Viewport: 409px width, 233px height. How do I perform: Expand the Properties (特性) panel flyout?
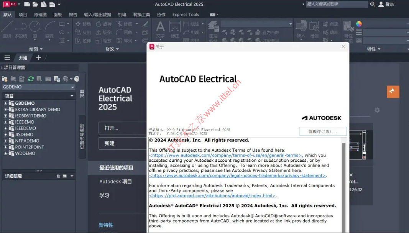(x=374, y=49)
